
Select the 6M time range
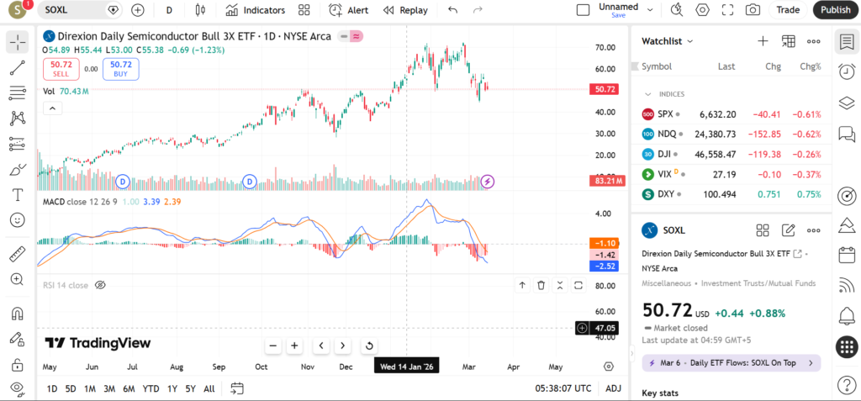(129, 388)
